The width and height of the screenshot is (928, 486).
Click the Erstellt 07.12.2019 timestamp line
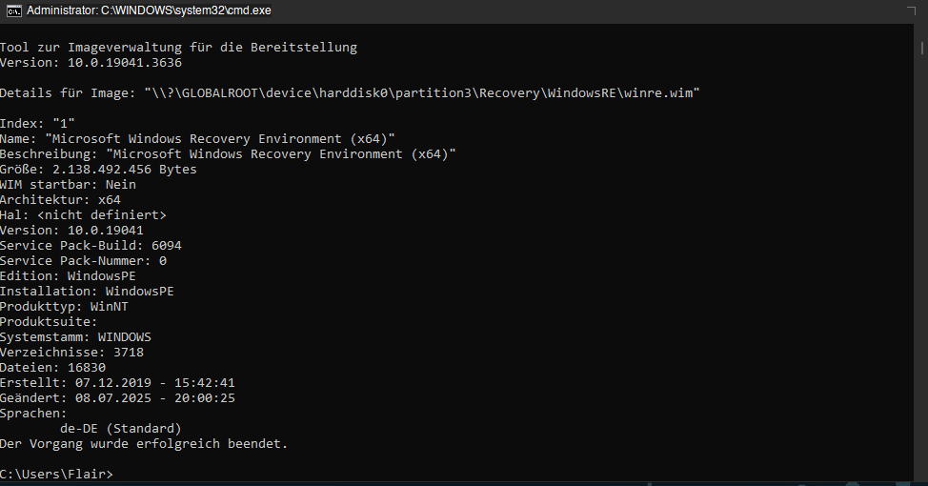pyautogui.click(x=117, y=383)
